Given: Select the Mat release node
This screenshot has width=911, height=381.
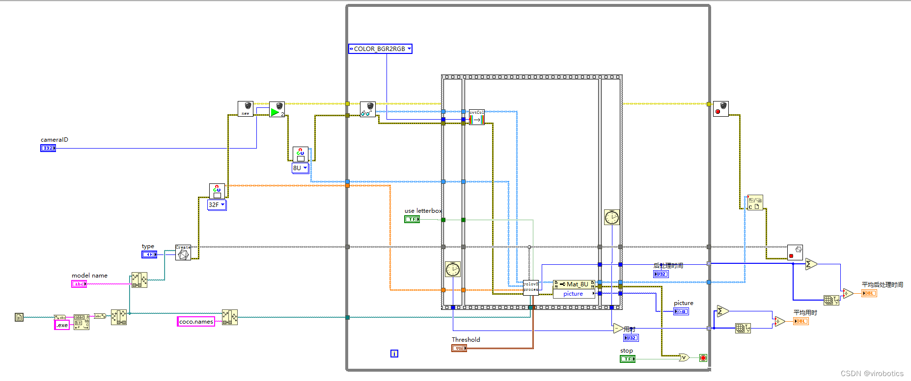Looking at the screenshot, I should point(755,203).
